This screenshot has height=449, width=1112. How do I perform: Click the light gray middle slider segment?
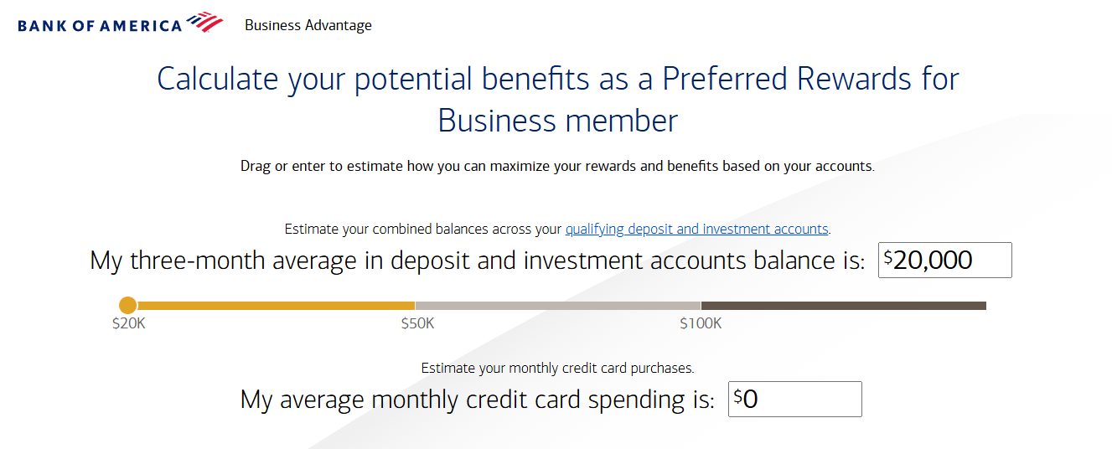[557, 306]
